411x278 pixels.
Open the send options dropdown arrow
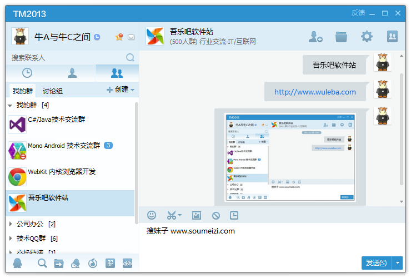(398, 263)
